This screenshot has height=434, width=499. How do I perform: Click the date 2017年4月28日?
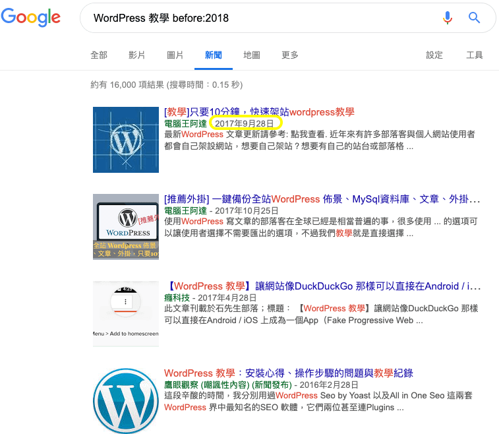227,297
